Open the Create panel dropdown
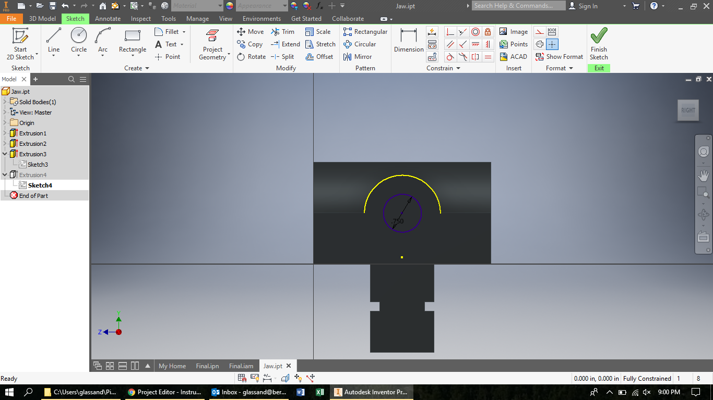Viewport: 713px width, 400px height. point(137,68)
